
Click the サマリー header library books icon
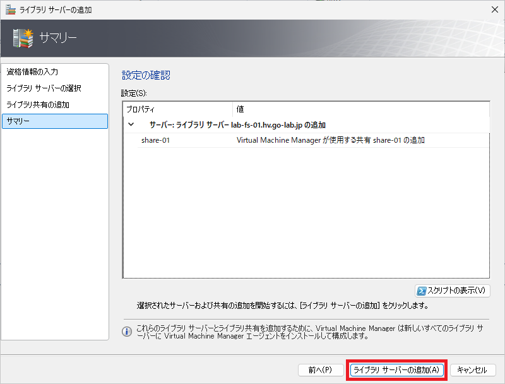[23, 39]
